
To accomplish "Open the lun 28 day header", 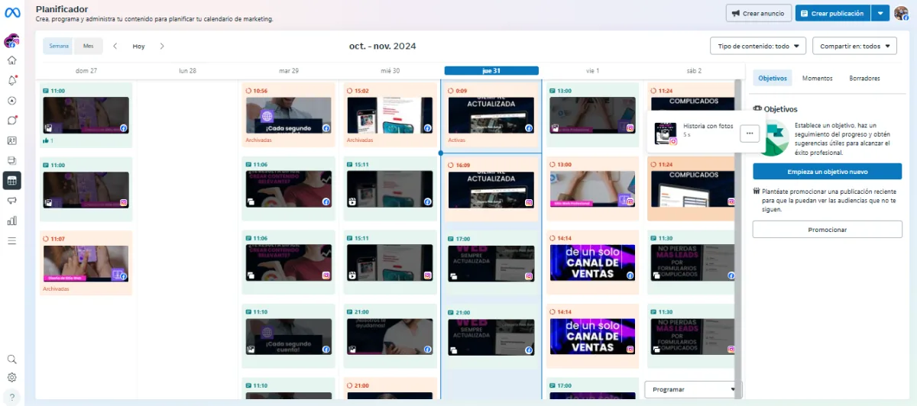I will tap(187, 70).
